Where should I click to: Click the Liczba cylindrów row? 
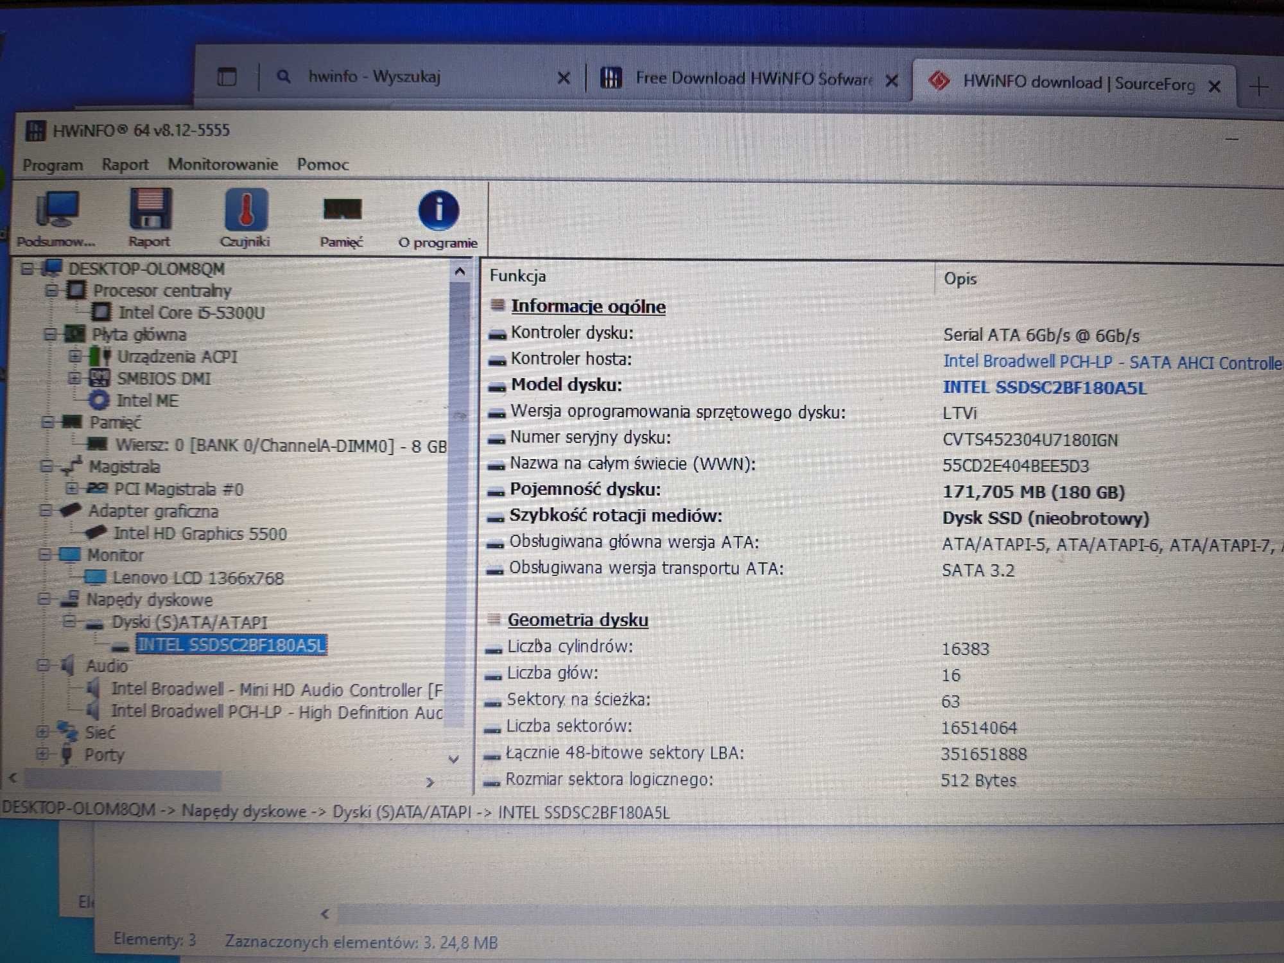coord(883,647)
